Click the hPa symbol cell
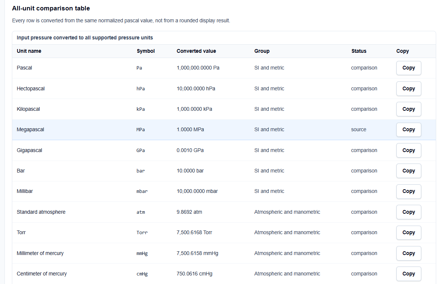This screenshot has height=284, width=441. coord(141,89)
